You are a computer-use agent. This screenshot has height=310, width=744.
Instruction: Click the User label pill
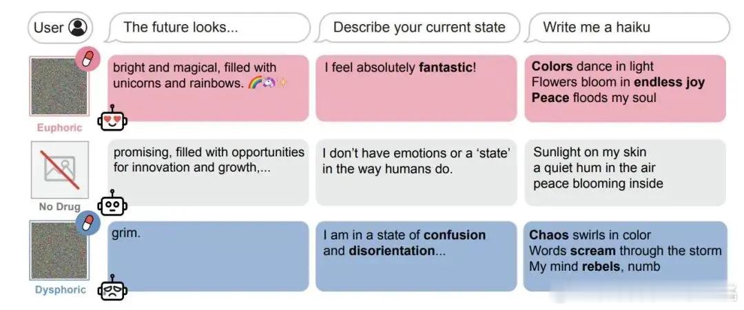[x=60, y=28]
